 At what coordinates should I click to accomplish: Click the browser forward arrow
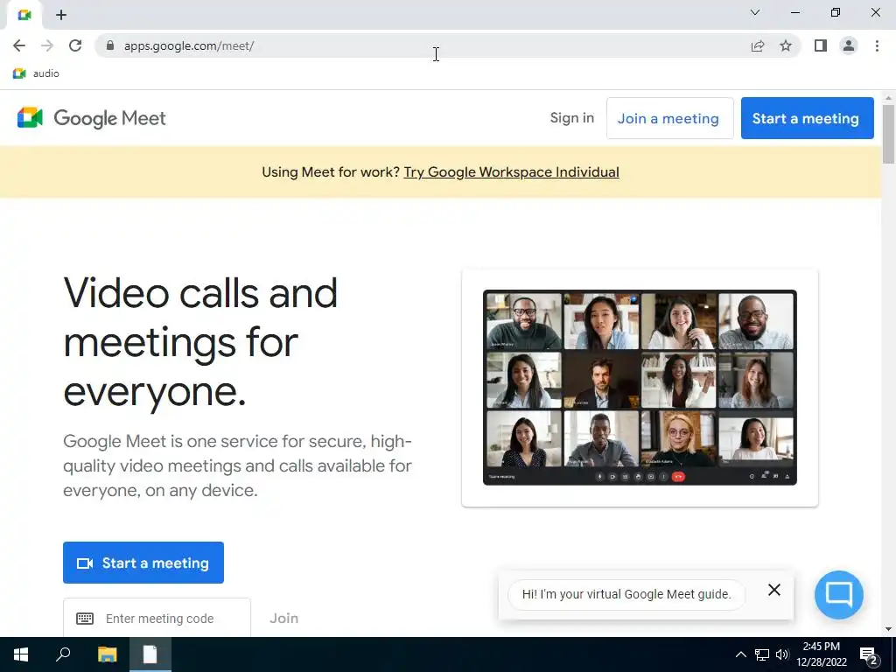point(47,45)
